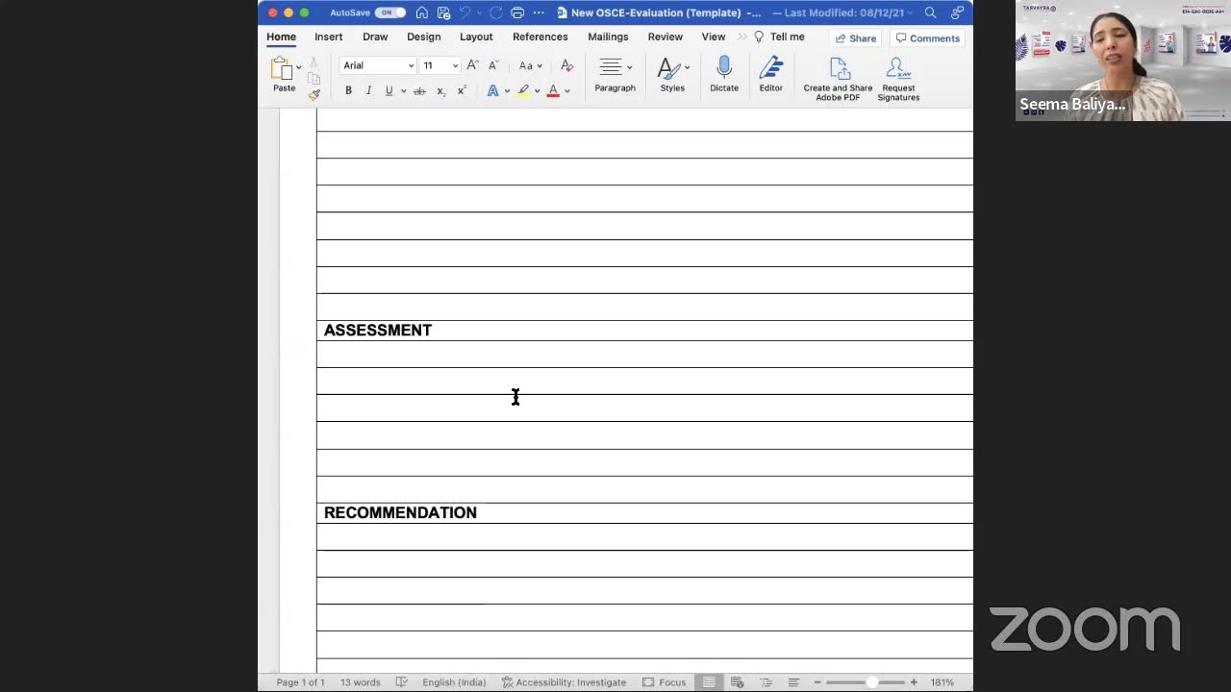Open the Mailings tab
Viewport: 1231px width, 692px height.
tap(608, 37)
